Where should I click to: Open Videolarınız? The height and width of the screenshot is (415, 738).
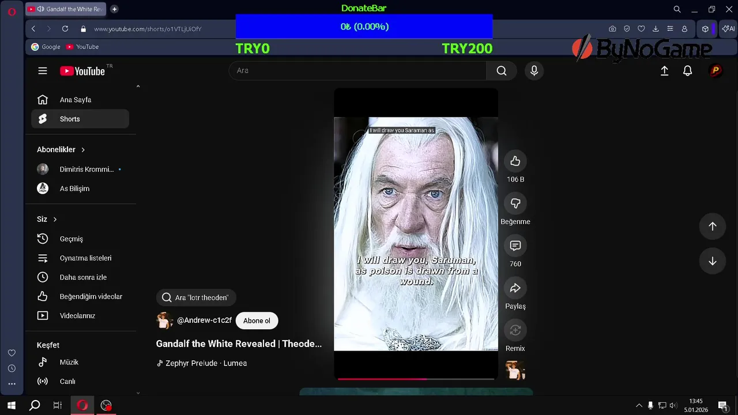[80, 316]
